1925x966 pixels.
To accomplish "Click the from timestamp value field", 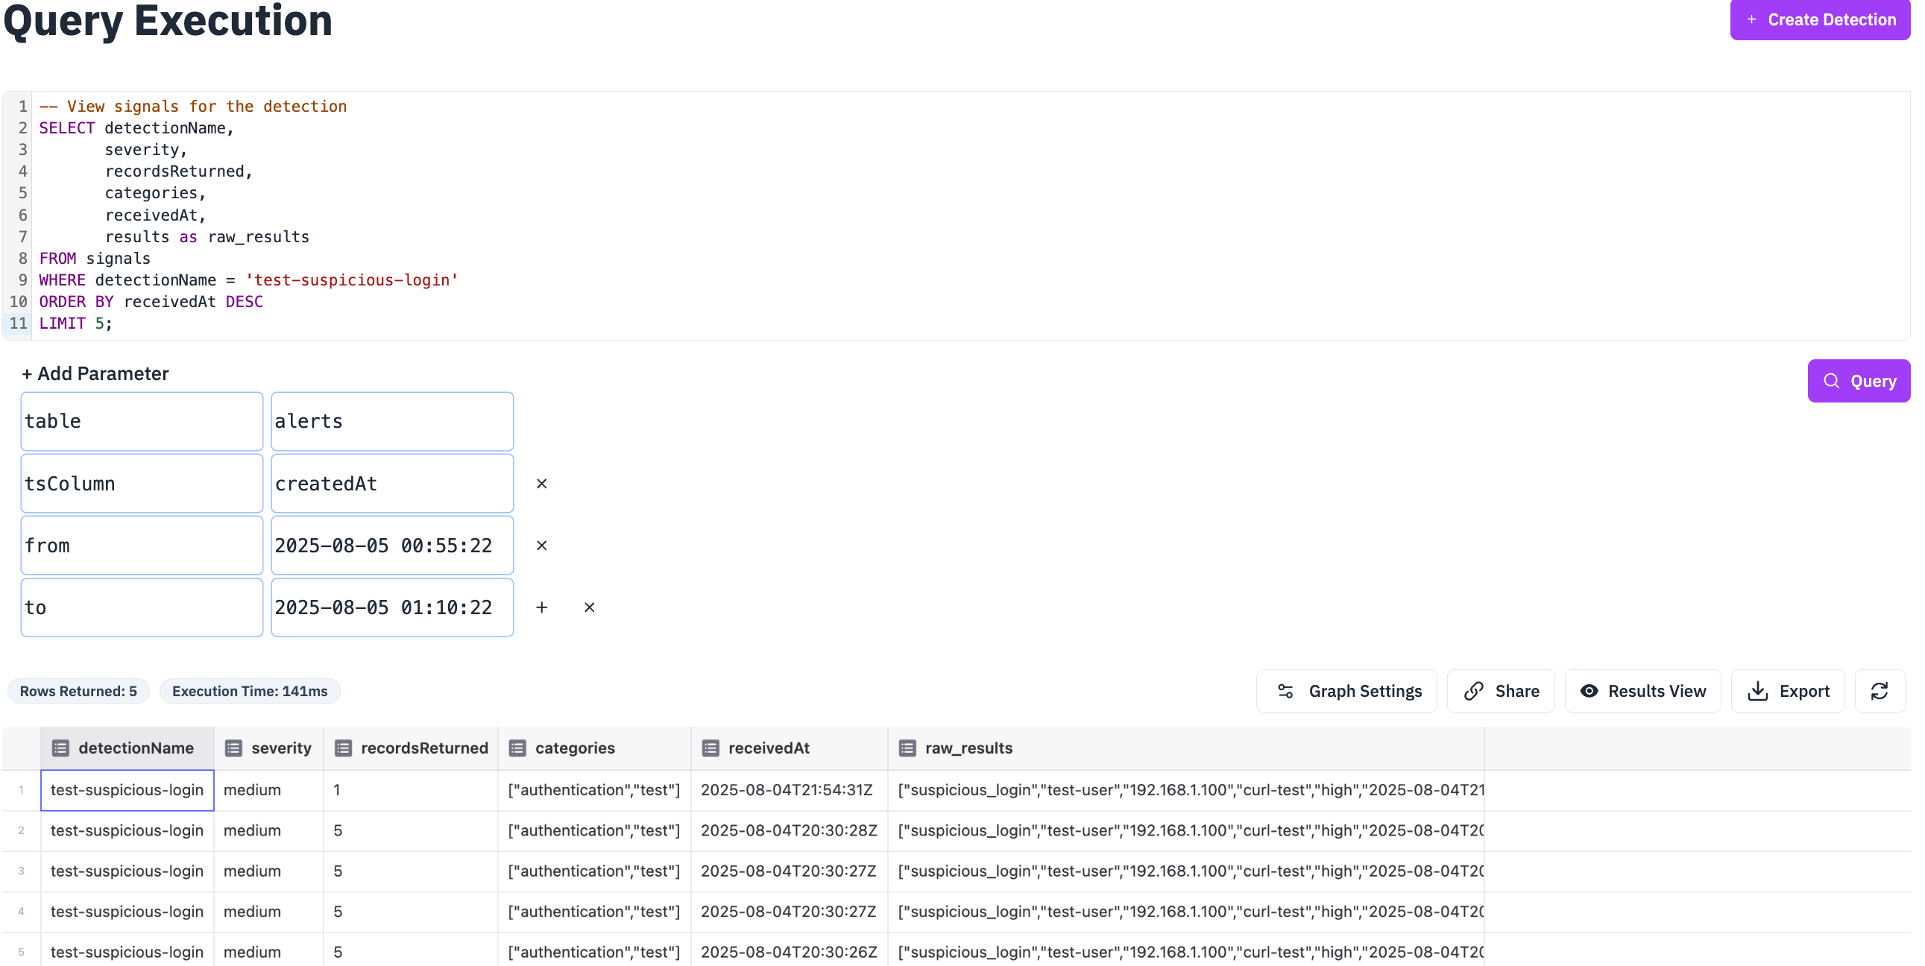I will (x=391, y=546).
